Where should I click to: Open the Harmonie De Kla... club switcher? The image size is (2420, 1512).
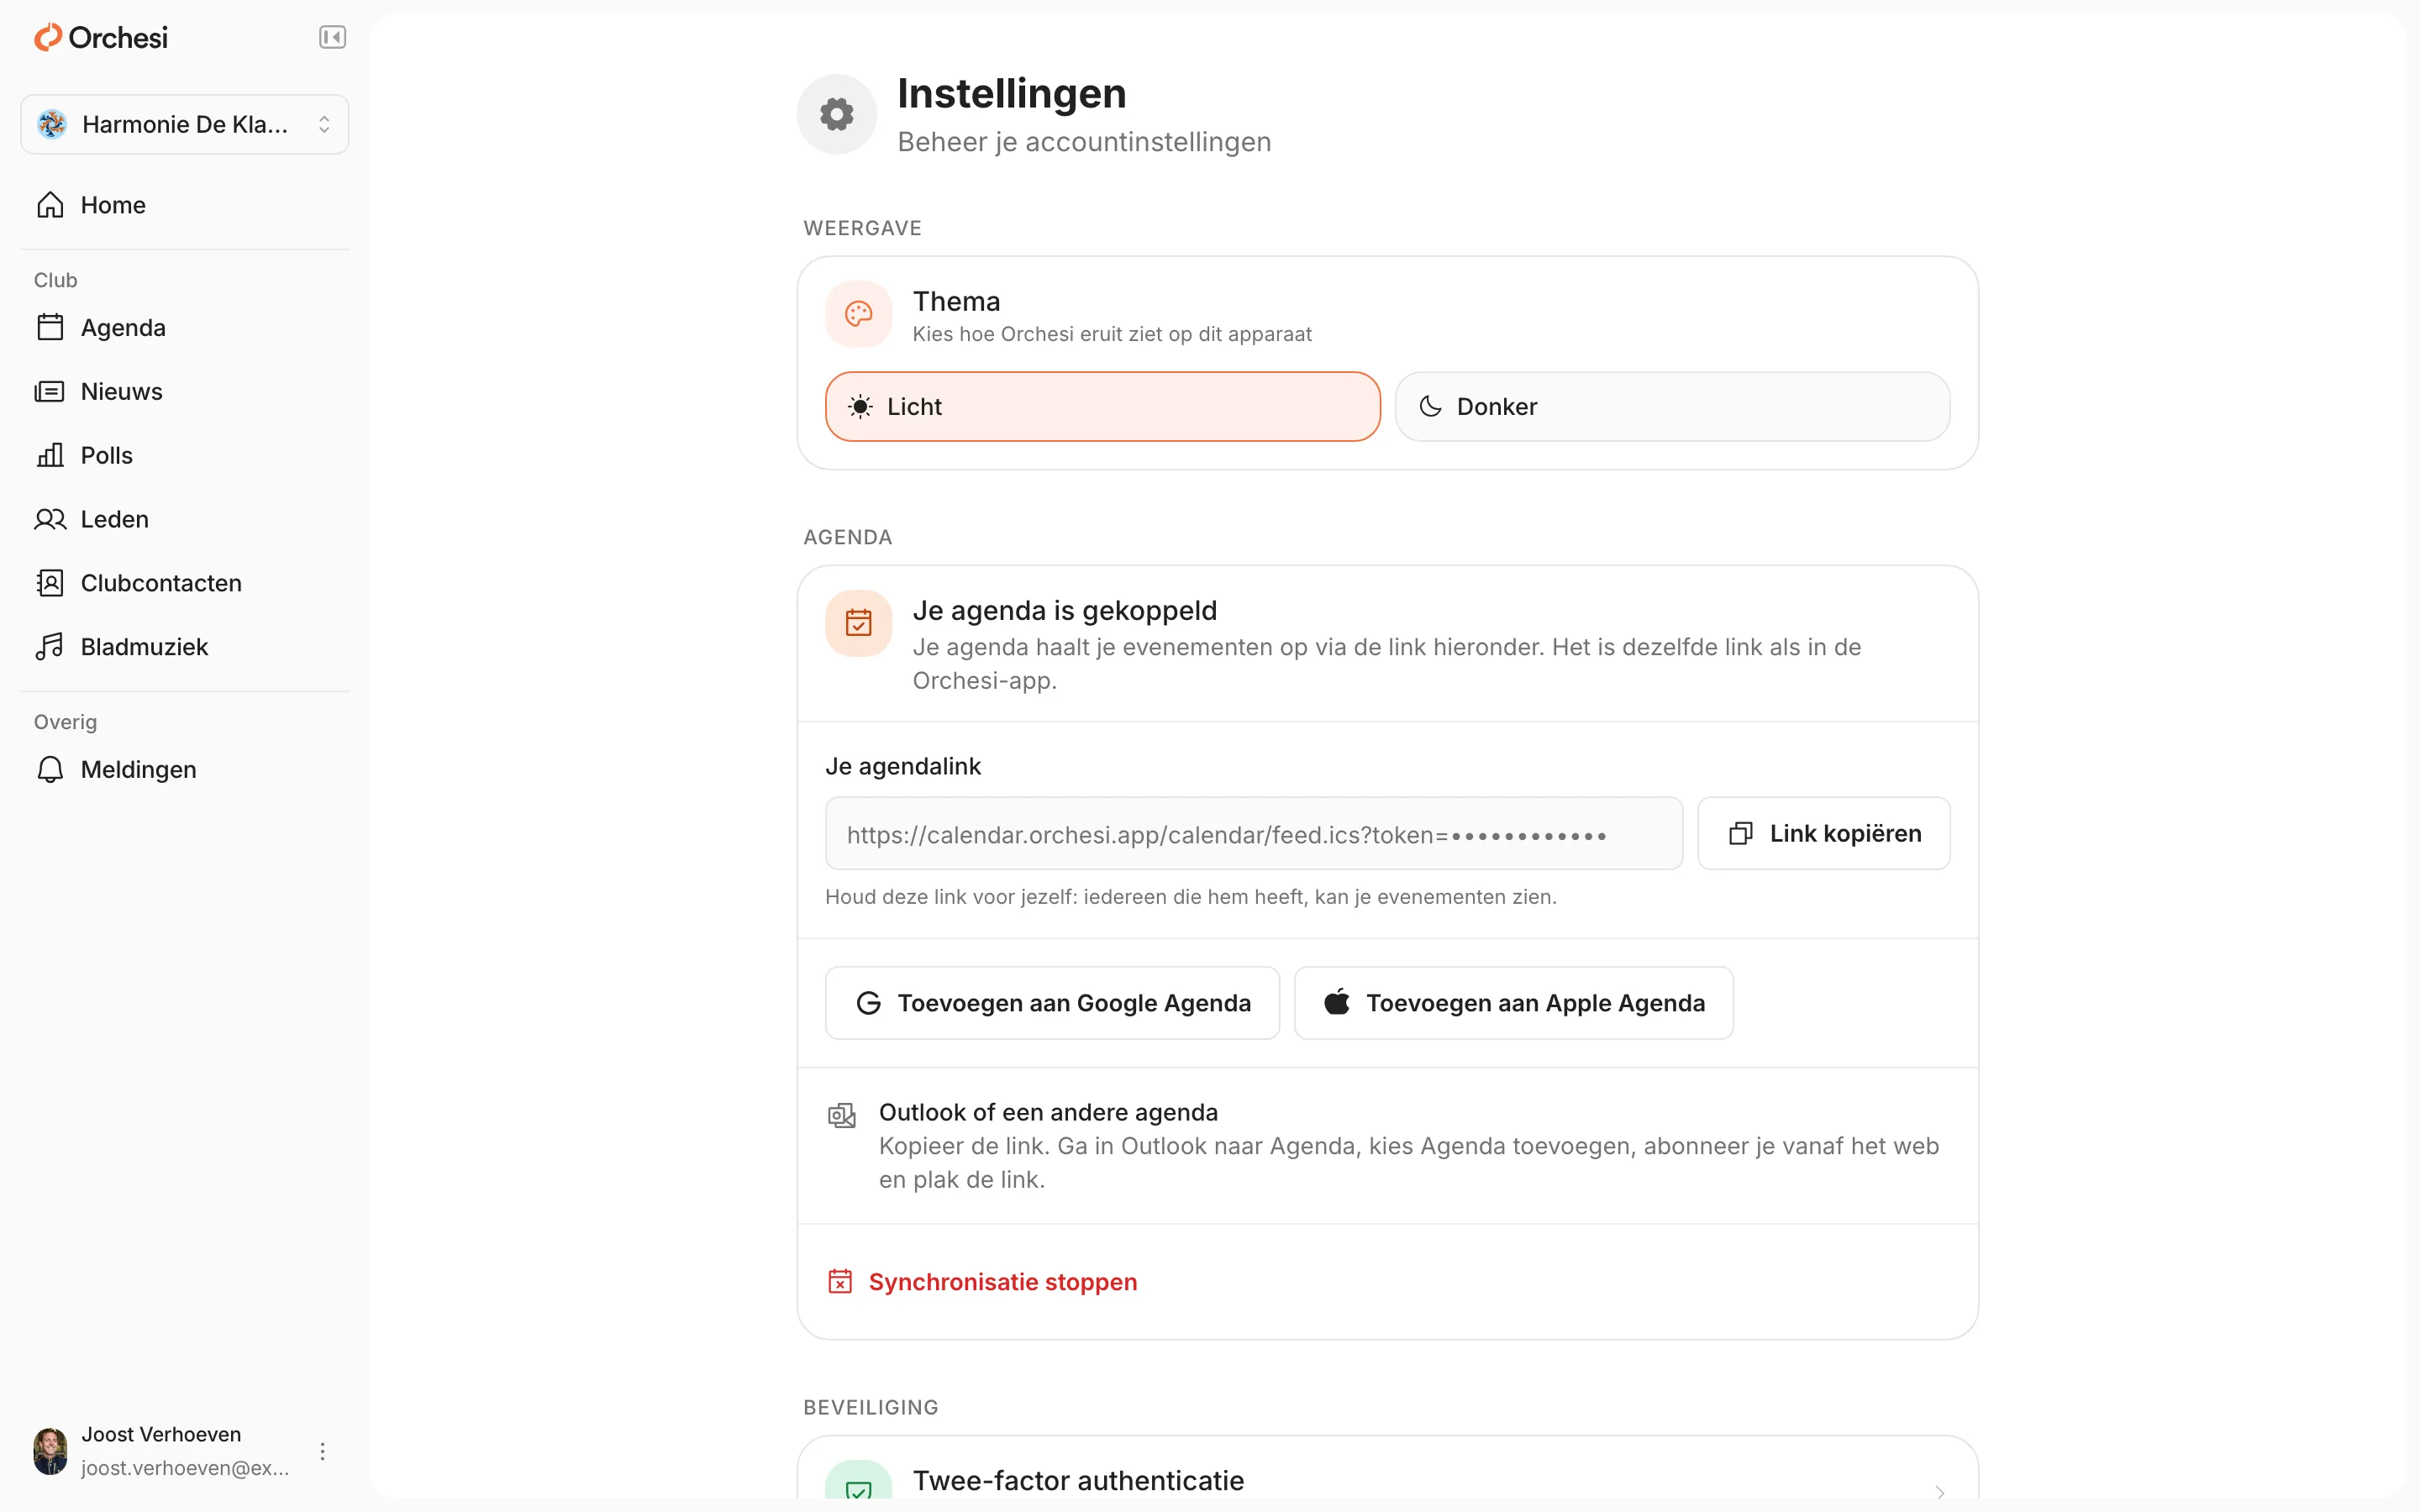tap(185, 124)
